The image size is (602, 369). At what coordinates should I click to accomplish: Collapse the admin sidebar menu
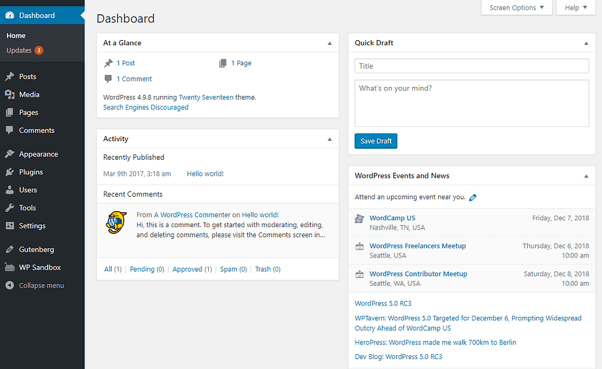[x=41, y=285]
